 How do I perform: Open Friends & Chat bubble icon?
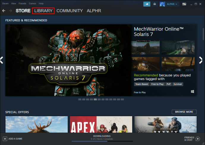click(x=198, y=139)
